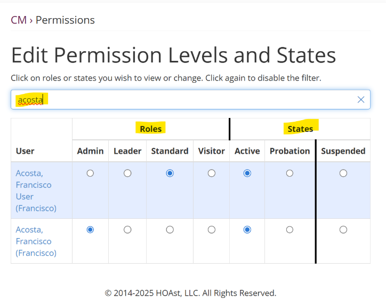
Task: Filter by the Leader column header
Action: click(127, 151)
